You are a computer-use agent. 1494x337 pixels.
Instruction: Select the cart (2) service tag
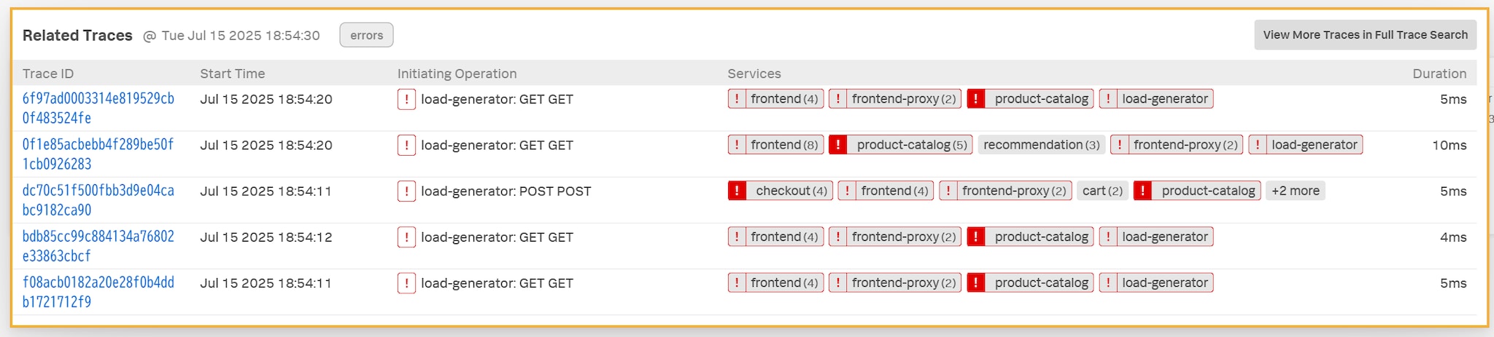coord(1102,191)
